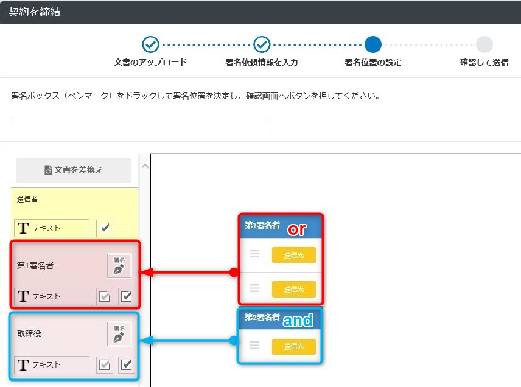
Task: Grab the drag handle under 第2署名者
Action: (x=254, y=346)
